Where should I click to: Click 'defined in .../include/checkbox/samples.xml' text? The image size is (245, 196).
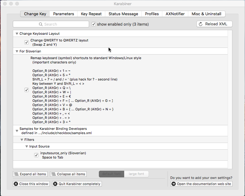[x=56, y=133]
